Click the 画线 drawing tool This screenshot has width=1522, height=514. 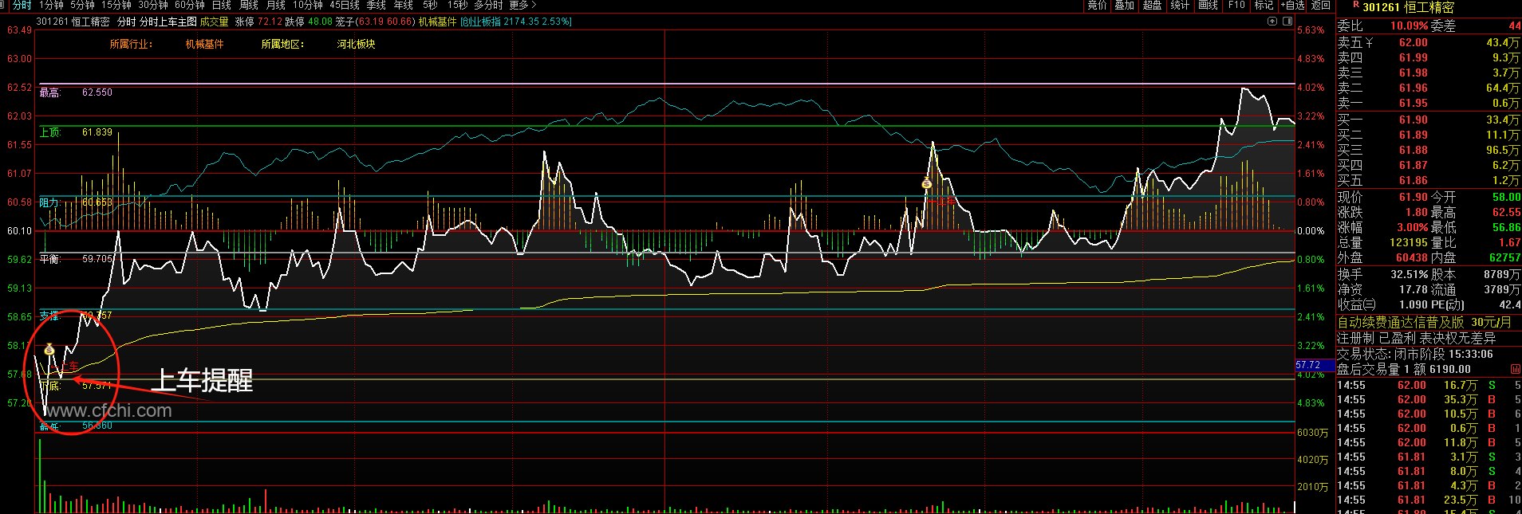(x=1208, y=6)
